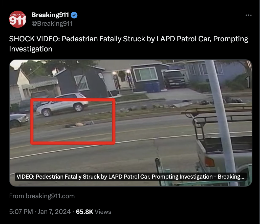Viewport: 260px width, 224px height.
Task: Click the white SUV in video preview
Action: (x=62, y=104)
